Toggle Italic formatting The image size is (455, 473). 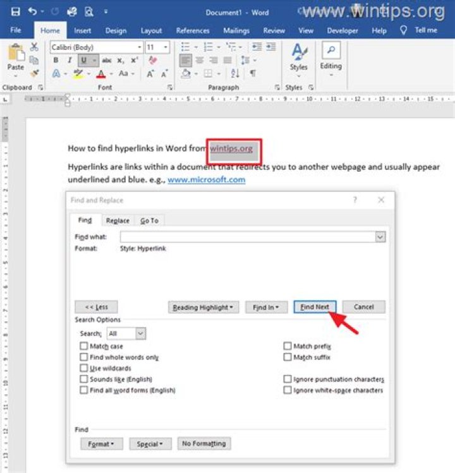pos(70,61)
